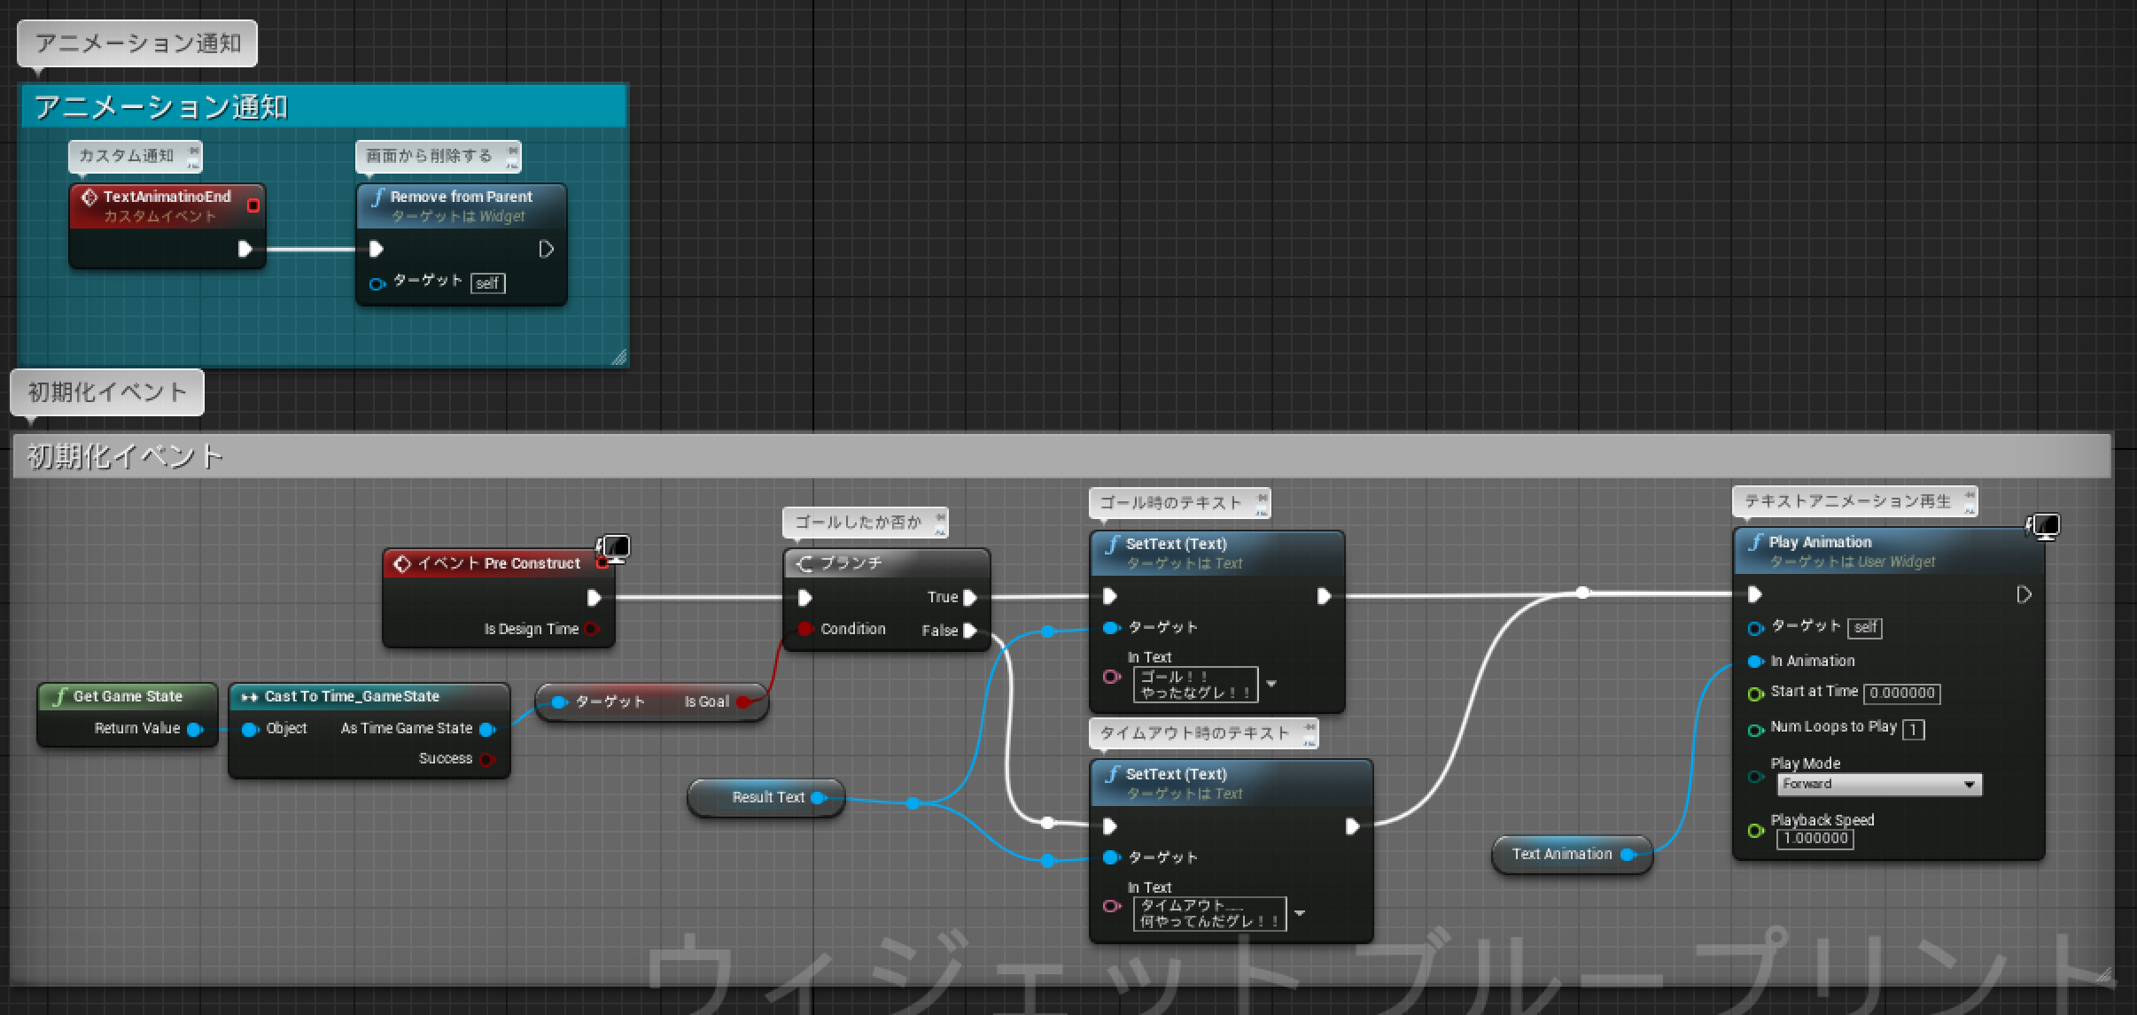Screen dimensions: 2137x1015
Task: Click the monitor icon on Pre Construct event
Action: tap(615, 546)
